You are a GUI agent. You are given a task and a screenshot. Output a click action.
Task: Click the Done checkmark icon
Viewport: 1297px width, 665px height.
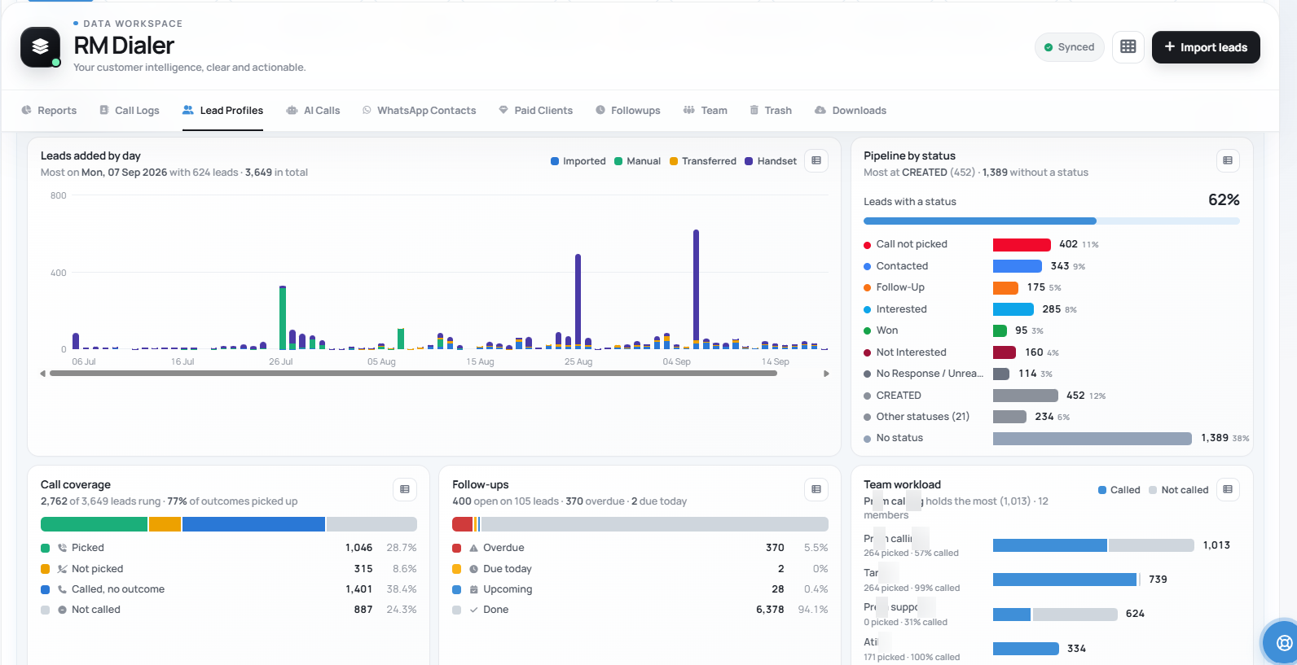pyautogui.click(x=474, y=610)
